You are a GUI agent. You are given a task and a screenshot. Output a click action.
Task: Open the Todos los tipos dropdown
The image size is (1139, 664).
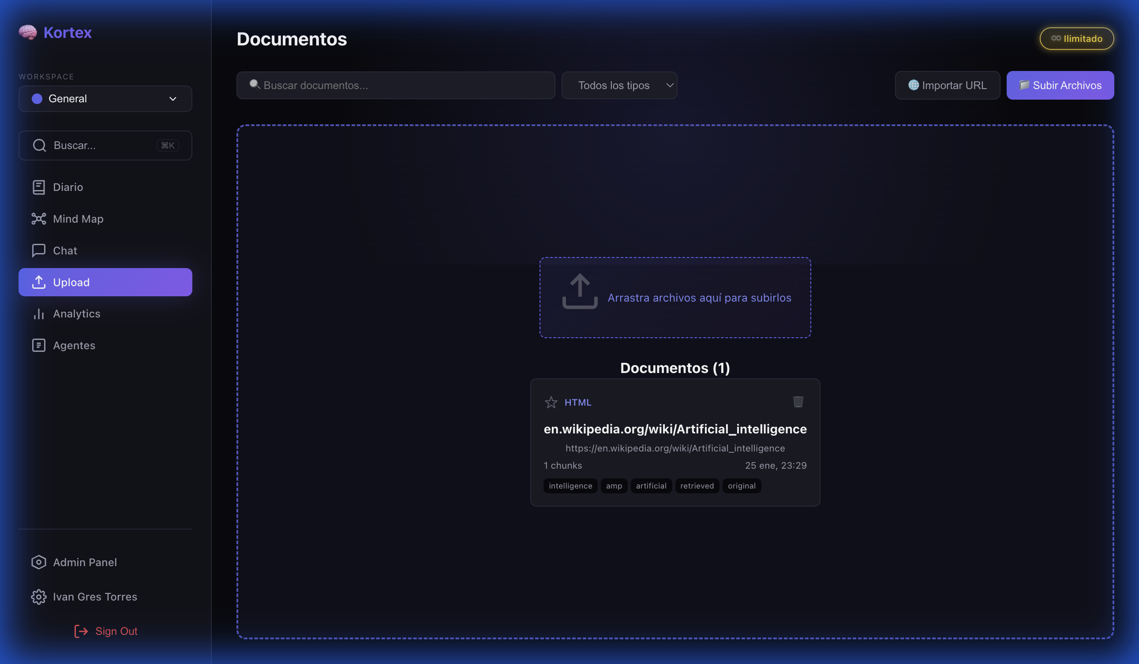(x=619, y=85)
